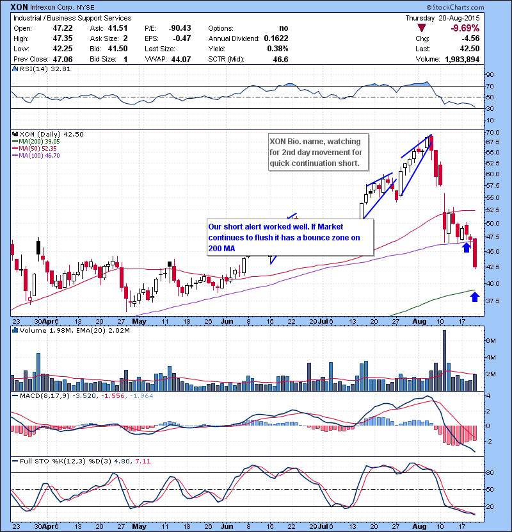Click the P/E value -90.43
This screenshot has height=532, width=512.
tap(180, 28)
